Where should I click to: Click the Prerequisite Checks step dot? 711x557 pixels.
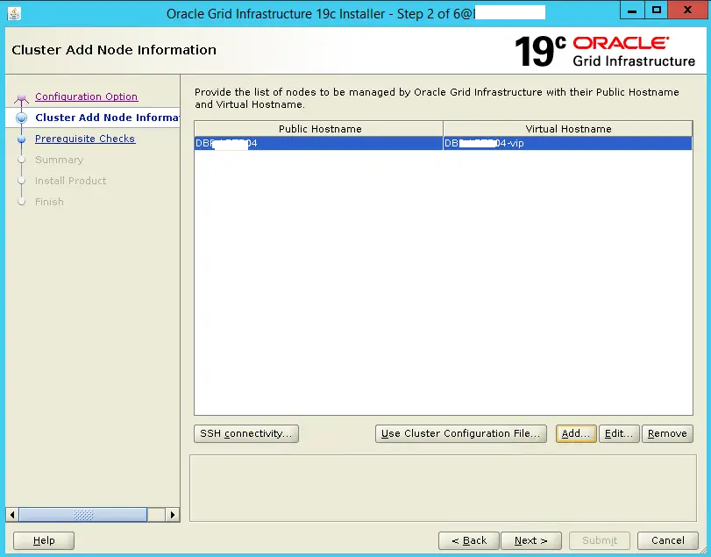pos(21,139)
